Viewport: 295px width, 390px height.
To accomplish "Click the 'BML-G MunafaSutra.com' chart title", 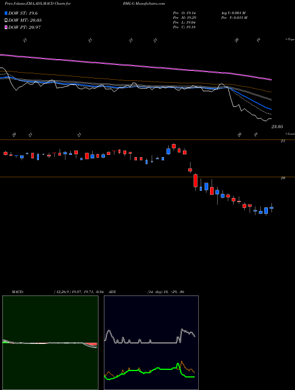I will [x=144, y=4].
